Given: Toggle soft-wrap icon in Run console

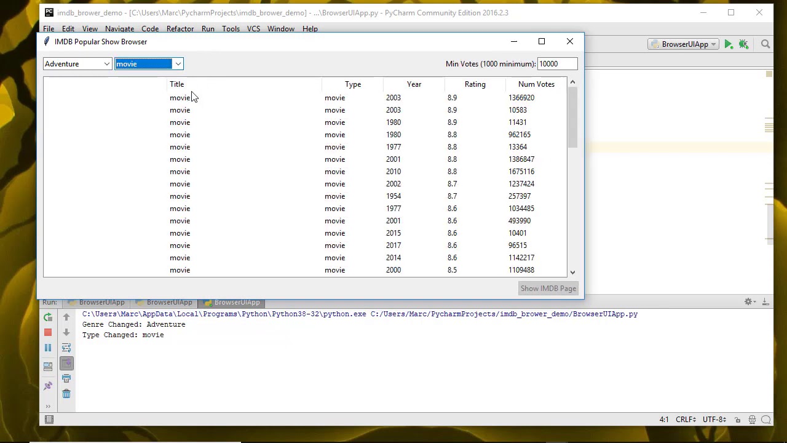Looking at the screenshot, I should tap(66, 348).
